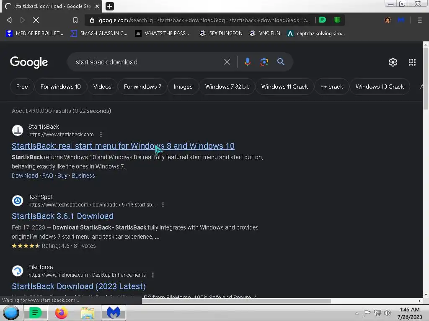The height and width of the screenshot is (321, 429).
Task: Open the green shield extension icon
Action: tap(337, 20)
